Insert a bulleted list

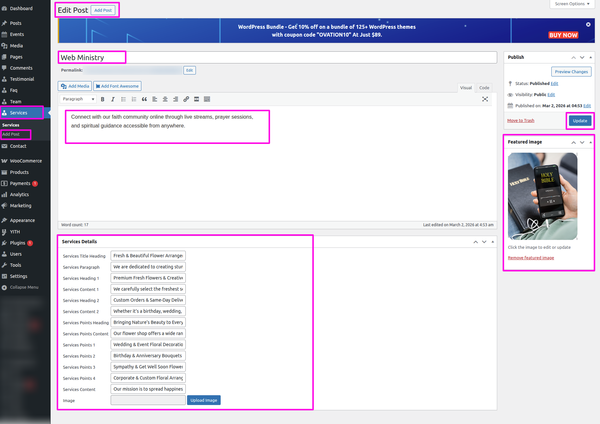[x=123, y=99]
